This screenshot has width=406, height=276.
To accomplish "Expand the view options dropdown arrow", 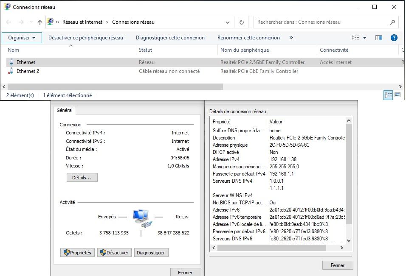I will 364,38.
